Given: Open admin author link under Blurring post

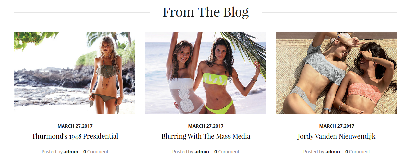Looking at the screenshot, I should pyautogui.click(x=202, y=152).
